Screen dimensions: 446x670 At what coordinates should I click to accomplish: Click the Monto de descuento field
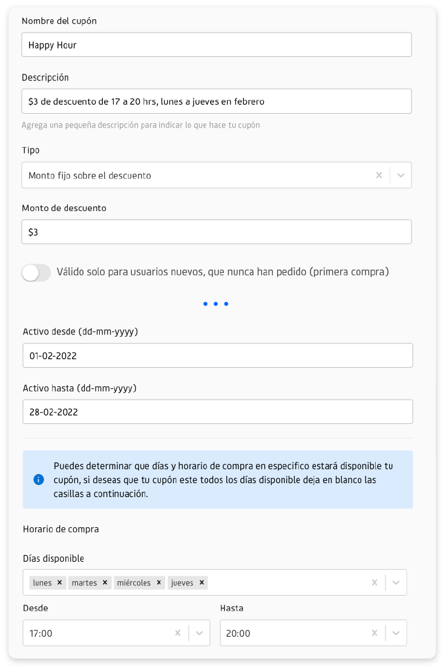(217, 232)
